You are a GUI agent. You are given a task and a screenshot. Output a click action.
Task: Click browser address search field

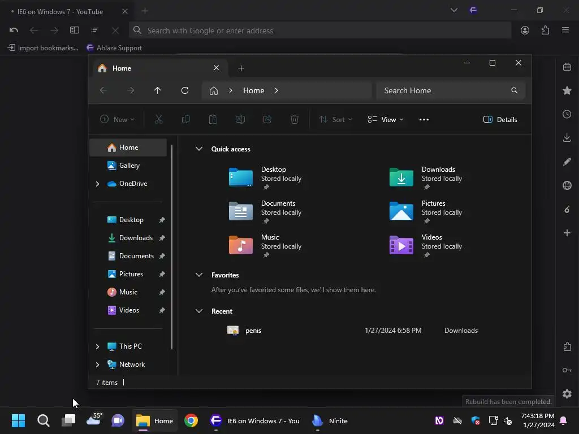coord(320,31)
